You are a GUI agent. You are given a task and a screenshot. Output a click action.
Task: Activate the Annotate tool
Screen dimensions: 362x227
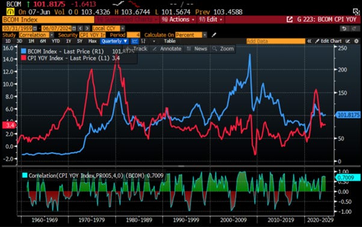pyautogui.click(x=167, y=49)
